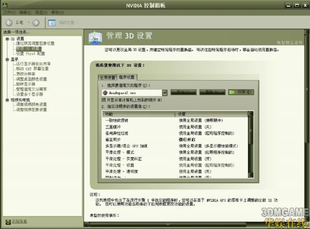
Task: Select 平滑处理 - 透明度 row
Action: coord(175,172)
